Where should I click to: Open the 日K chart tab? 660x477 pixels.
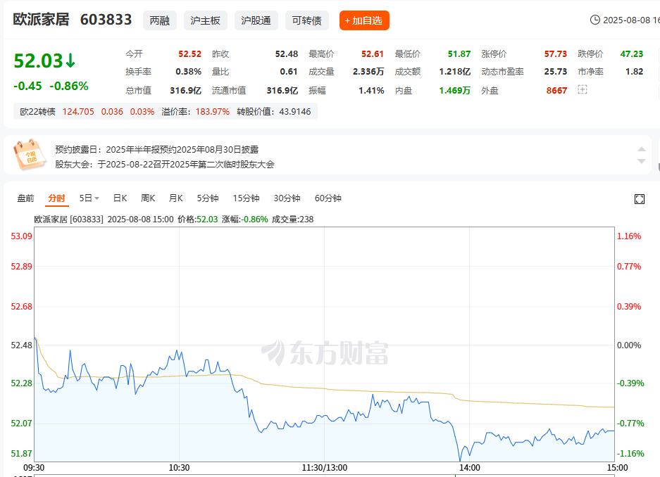(x=120, y=198)
